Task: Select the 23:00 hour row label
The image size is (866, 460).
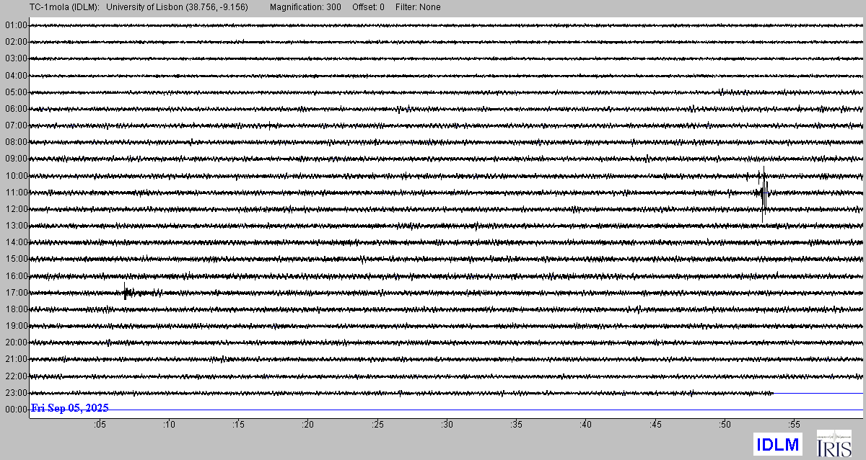Action: coord(16,393)
